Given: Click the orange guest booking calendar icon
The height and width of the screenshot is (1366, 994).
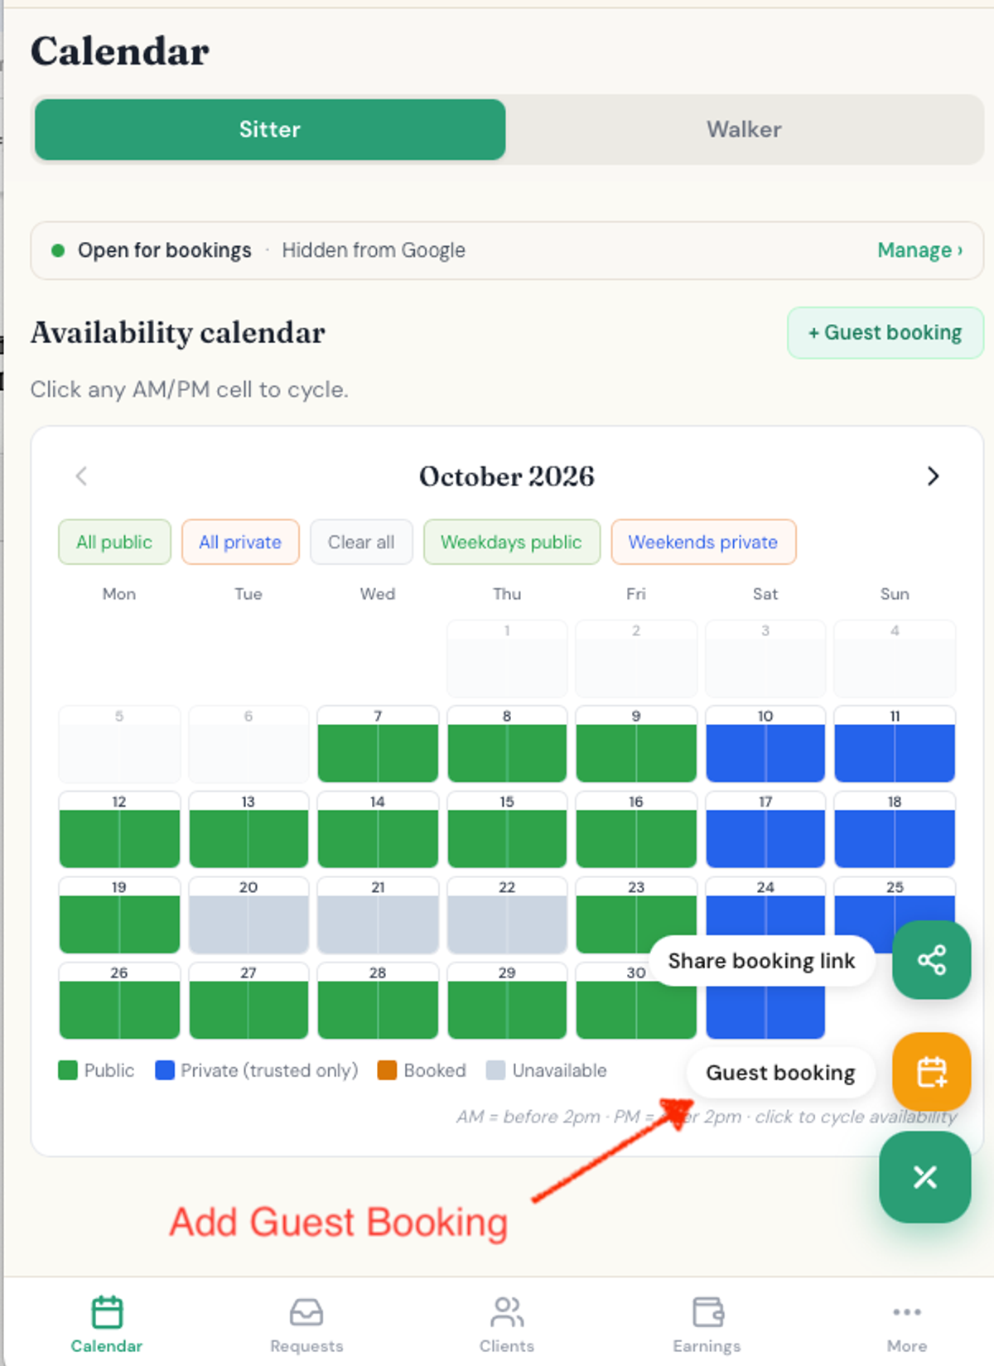Looking at the screenshot, I should click(x=931, y=1072).
